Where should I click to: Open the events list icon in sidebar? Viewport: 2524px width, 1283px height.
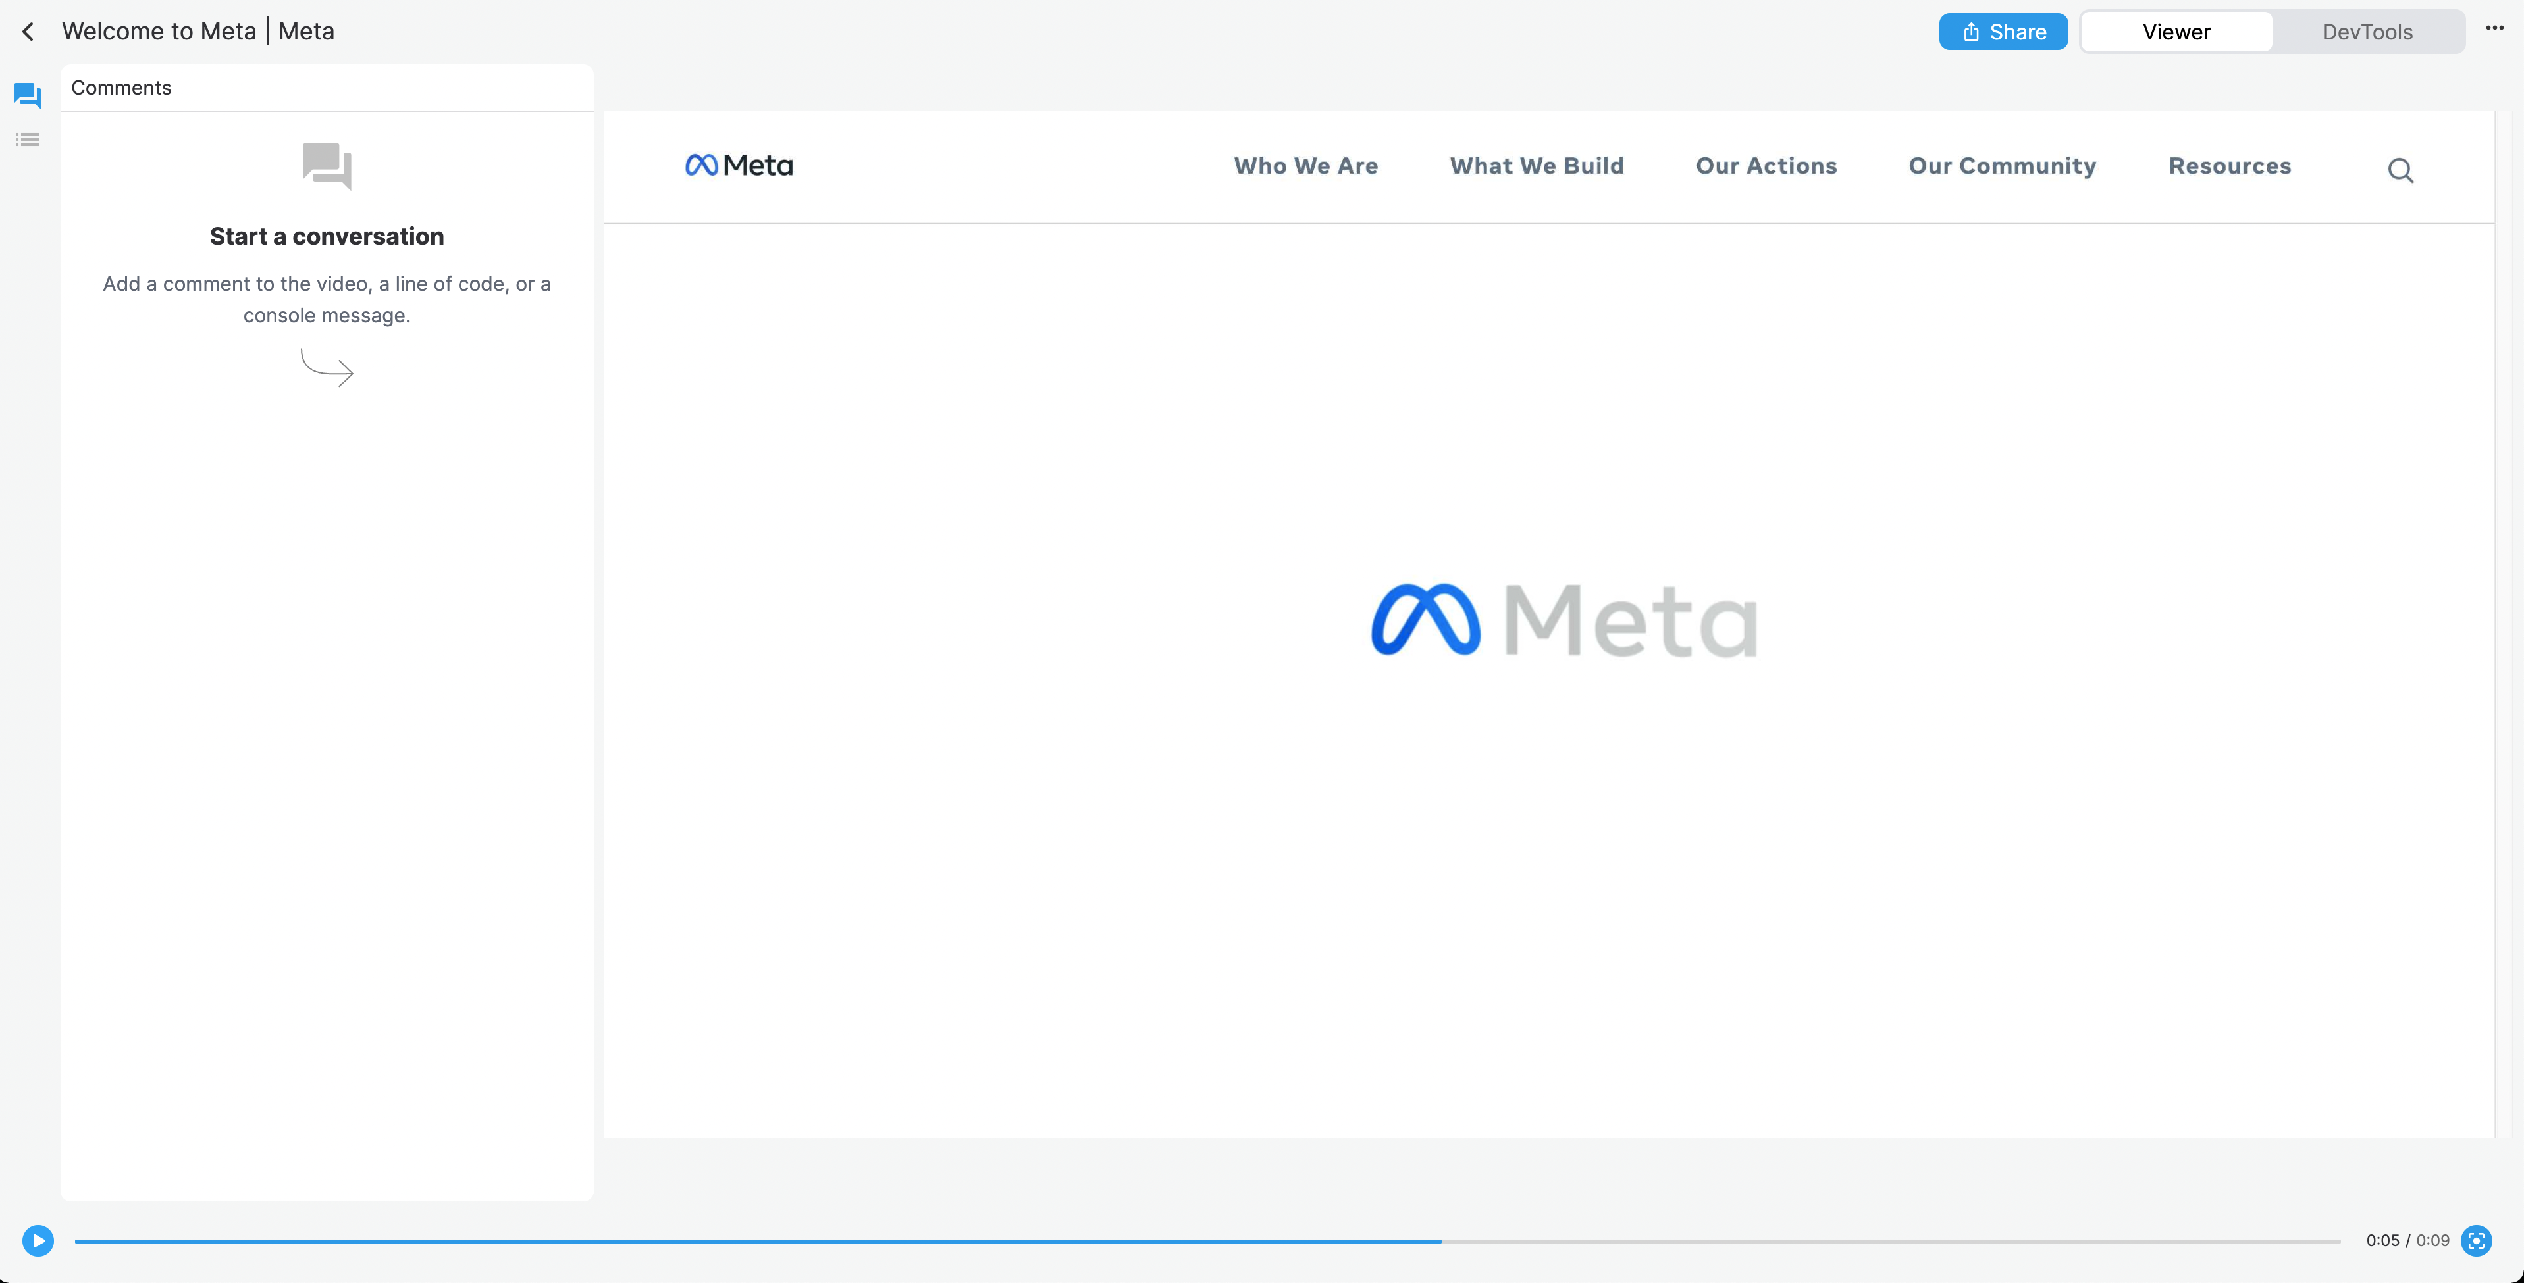coord(28,140)
